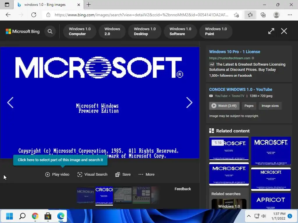
Task: Open the tab actions menu icon
Action: click(x=7, y=5)
